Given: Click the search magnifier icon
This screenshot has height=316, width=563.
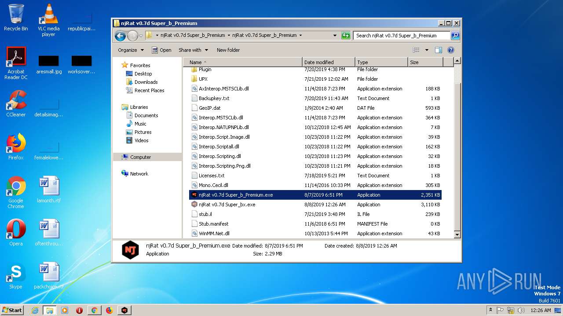Looking at the screenshot, I should [x=455, y=36].
